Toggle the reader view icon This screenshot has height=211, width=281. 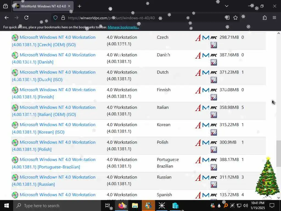tap(227, 18)
